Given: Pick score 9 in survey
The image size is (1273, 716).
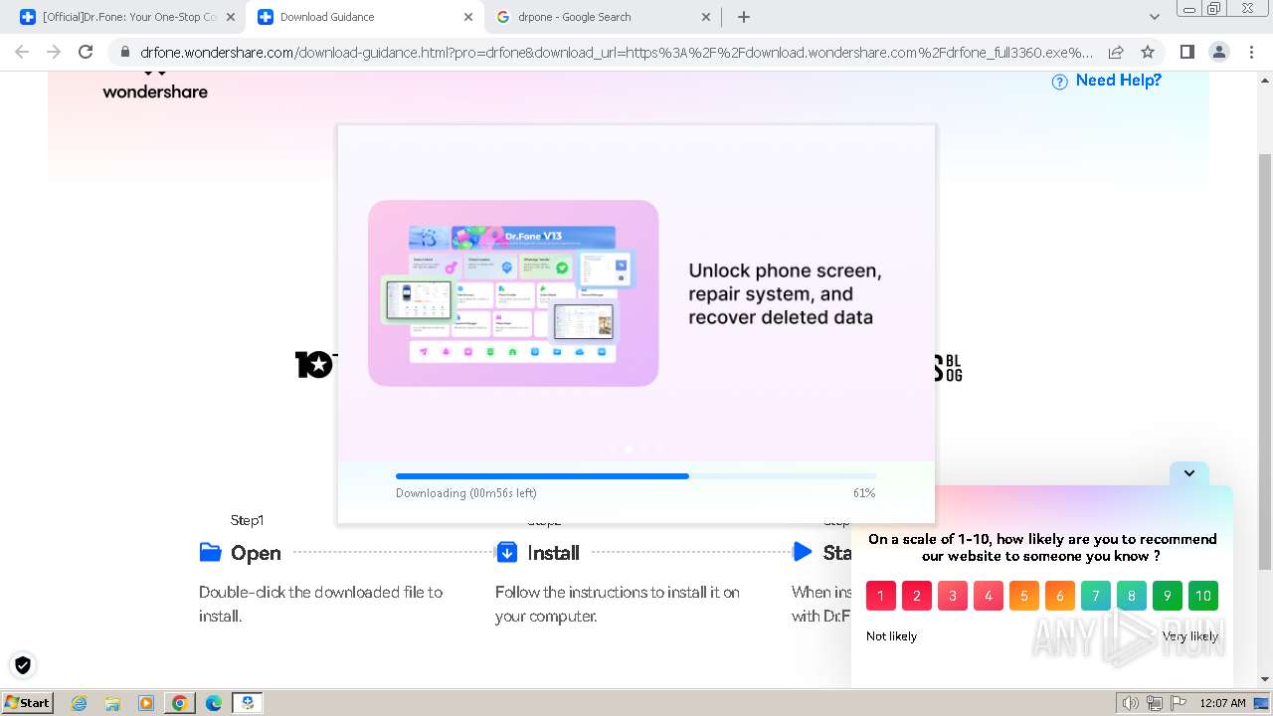Looking at the screenshot, I should [1168, 596].
